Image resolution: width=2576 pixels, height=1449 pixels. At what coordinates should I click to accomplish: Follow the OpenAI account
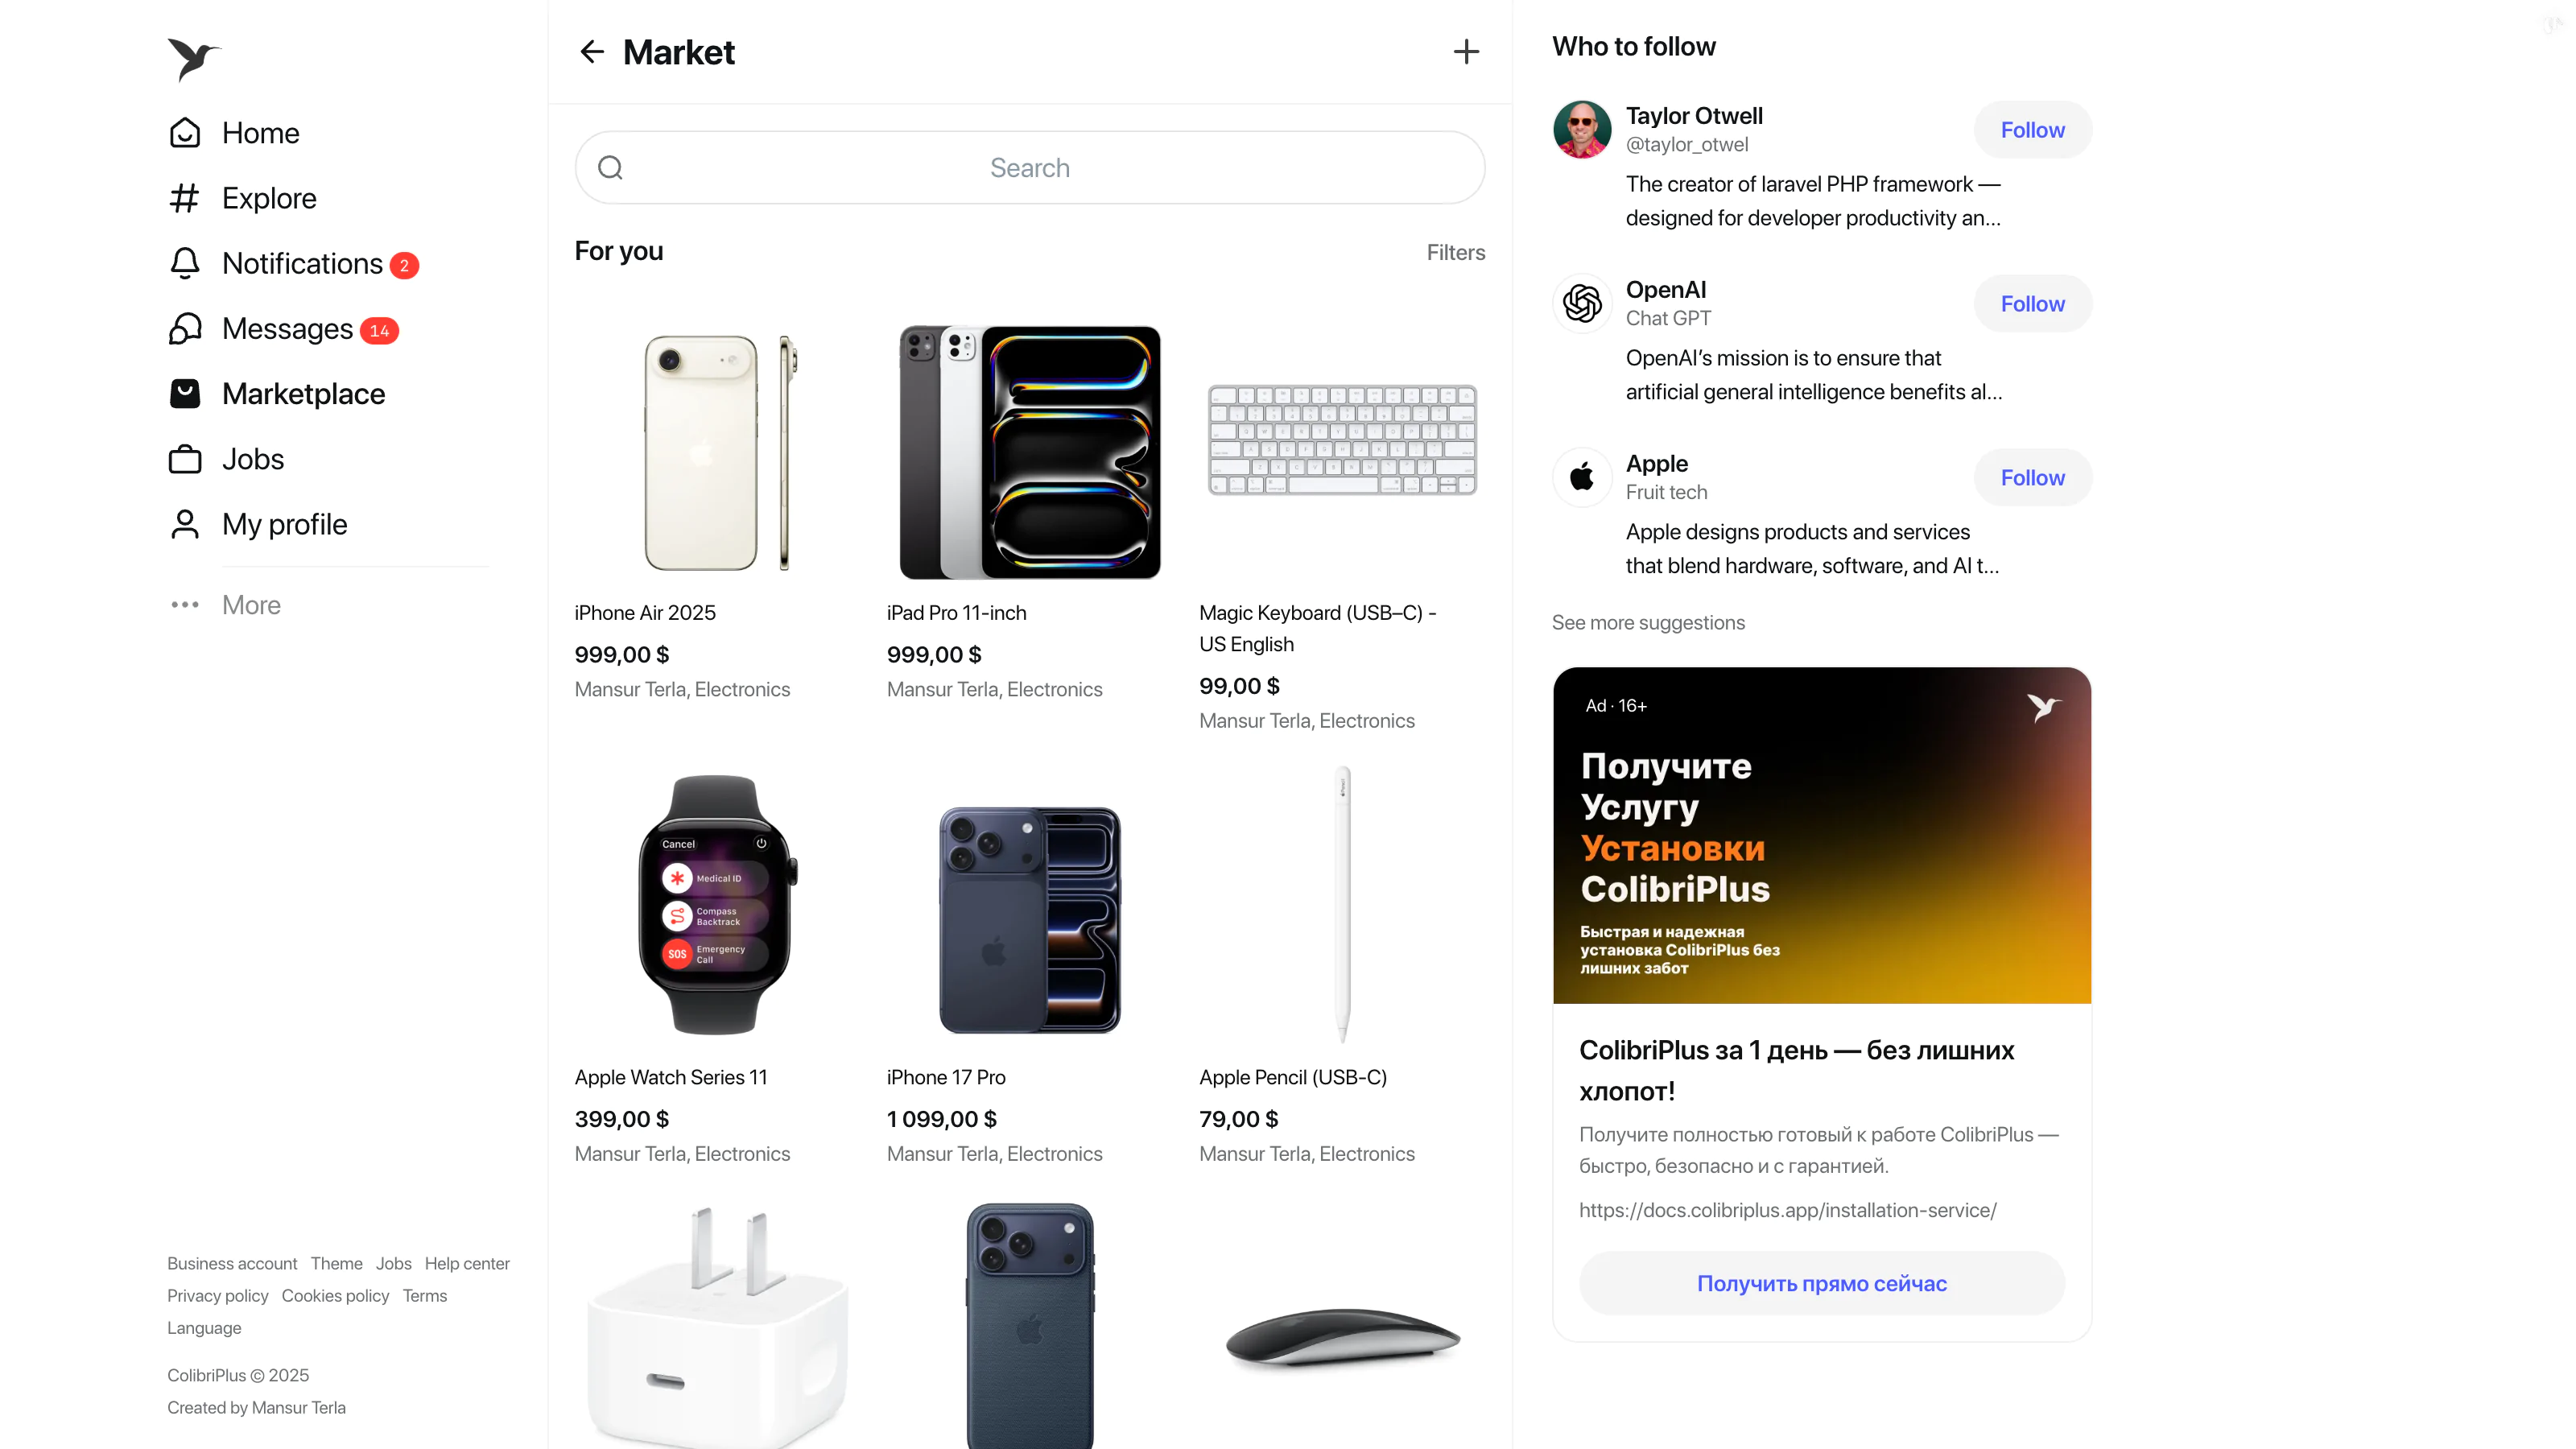click(2032, 304)
